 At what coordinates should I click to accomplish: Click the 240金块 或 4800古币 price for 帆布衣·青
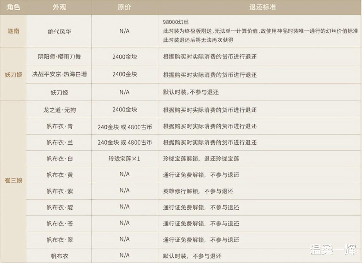coord(124,127)
